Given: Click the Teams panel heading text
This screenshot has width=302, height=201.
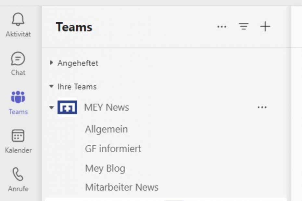Looking at the screenshot, I should pyautogui.click(x=74, y=27).
